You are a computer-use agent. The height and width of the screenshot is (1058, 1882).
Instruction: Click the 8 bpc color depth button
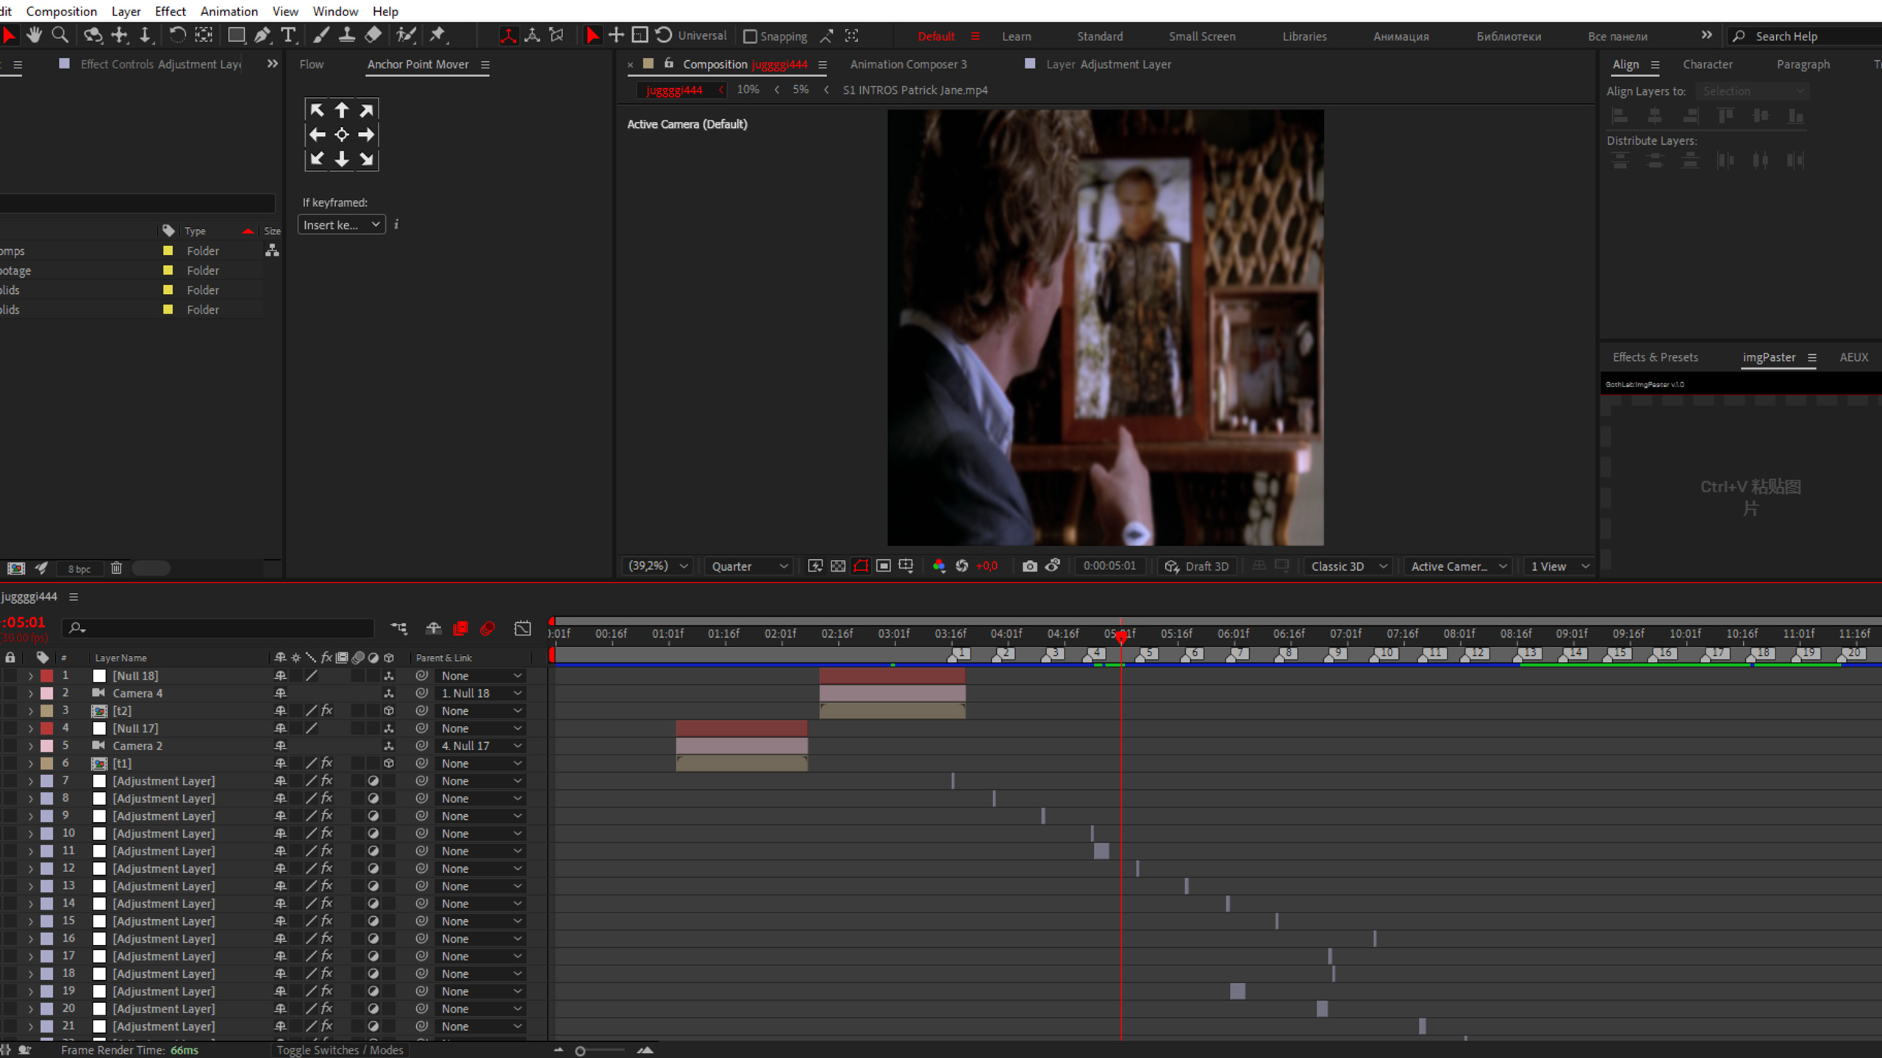(79, 569)
